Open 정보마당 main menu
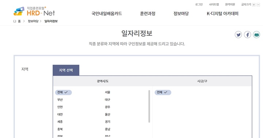Screen dimensions: 263x138 point(181,14)
